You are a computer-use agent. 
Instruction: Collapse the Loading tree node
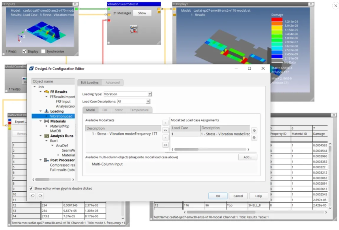point(40,111)
